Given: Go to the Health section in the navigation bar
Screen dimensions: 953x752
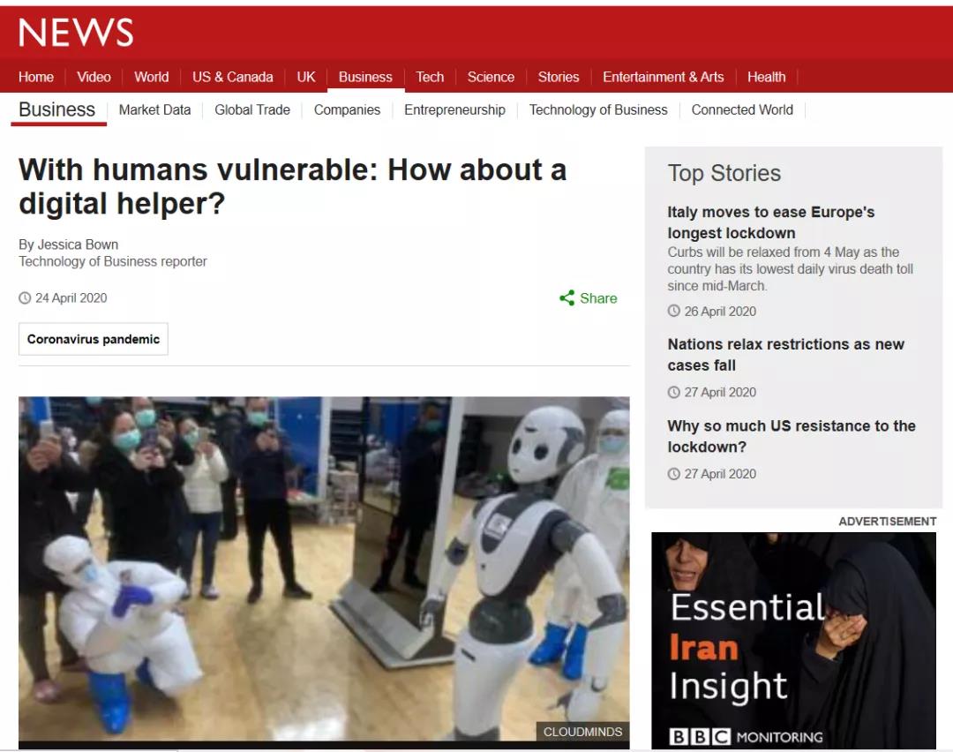Looking at the screenshot, I should pos(766,77).
